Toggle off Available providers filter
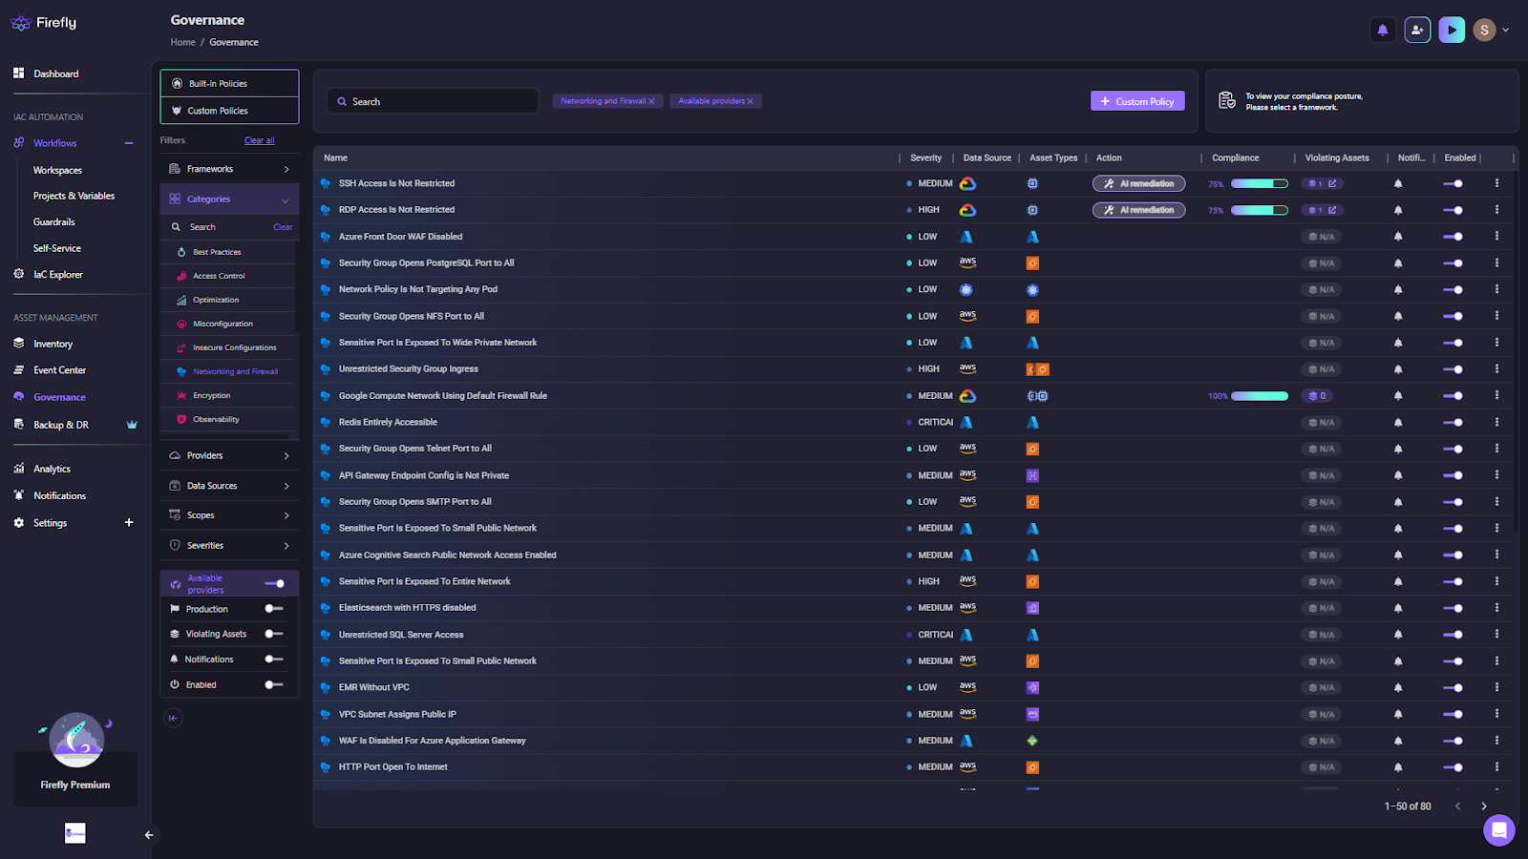The height and width of the screenshot is (859, 1528). [275, 583]
